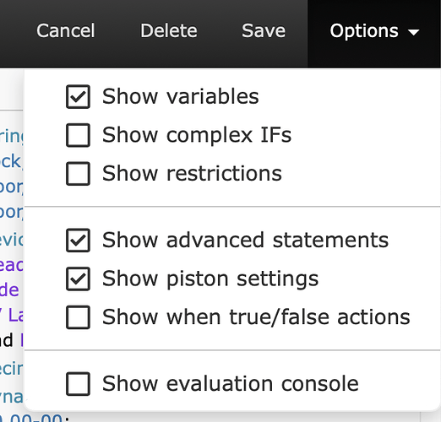Click the Cancel button in top bar

pyautogui.click(x=65, y=30)
